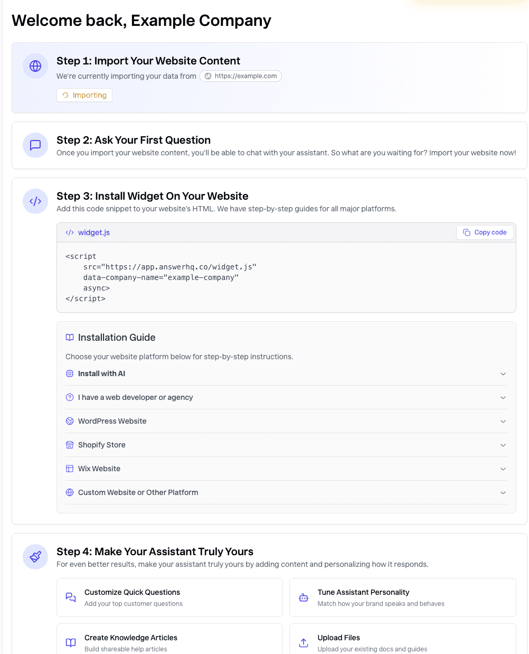The height and width of the screenshot is (654, 529).
Task: Expand Wix Website installation steps
Action: [x=286, y=469]
